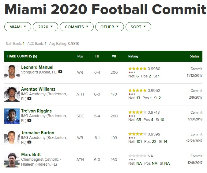Viewport: 207px width, 173px height.
Task: Expand the 2020 year dropdown
Action: click(x=45, y=27)
